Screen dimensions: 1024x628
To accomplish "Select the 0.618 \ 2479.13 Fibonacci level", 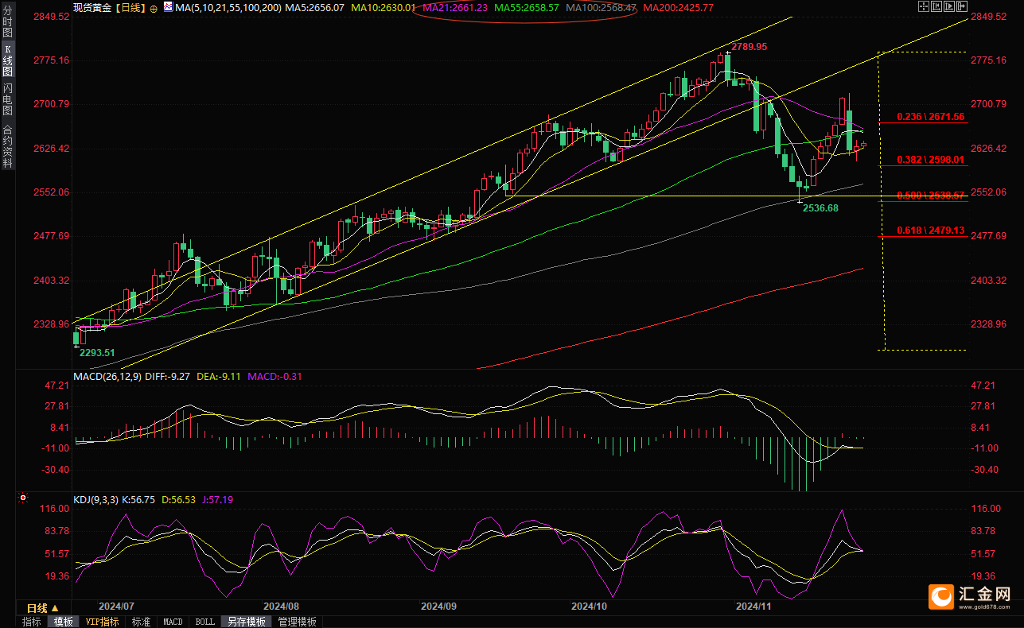I will point(930,231).
